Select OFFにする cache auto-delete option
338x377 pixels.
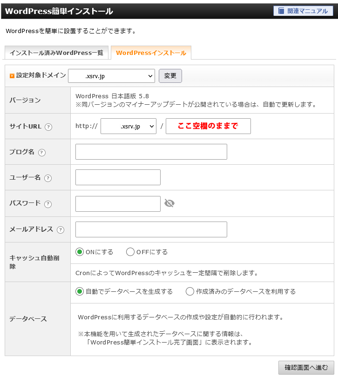click(130, 252)
